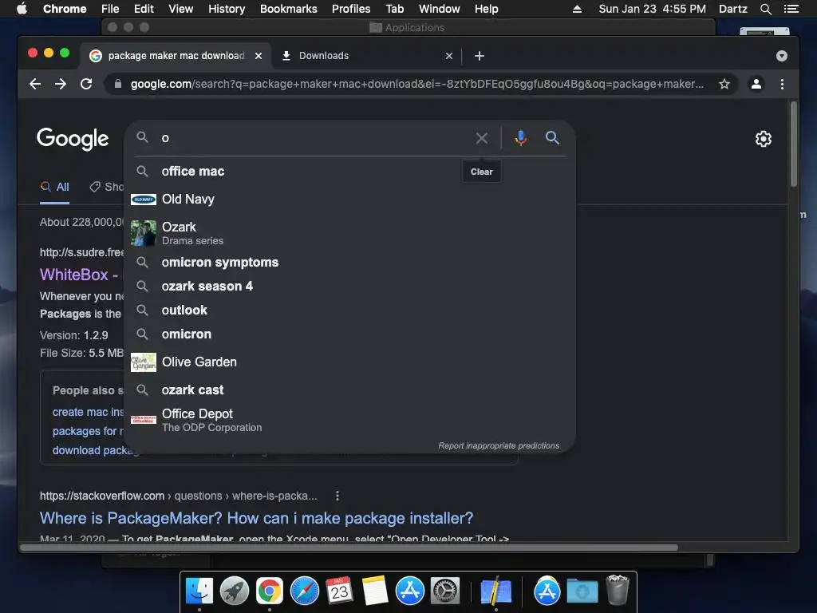Switch to the All results tab
The image size is (817, 613).
55,187
